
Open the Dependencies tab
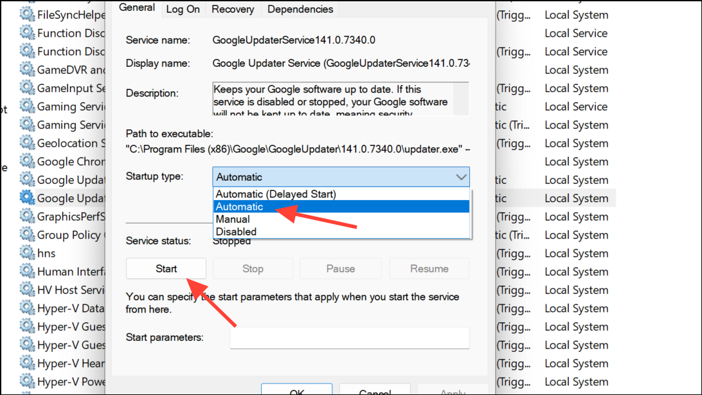click(x=300, y=9)
